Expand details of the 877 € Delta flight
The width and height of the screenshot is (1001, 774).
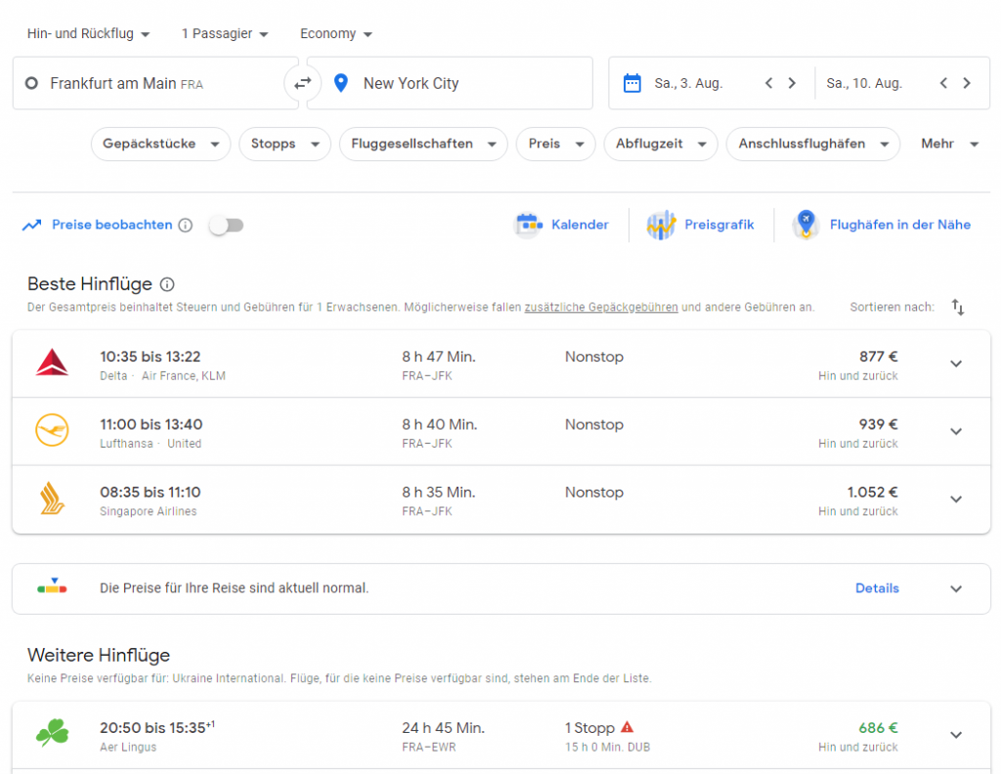click(x=955, y=363)
